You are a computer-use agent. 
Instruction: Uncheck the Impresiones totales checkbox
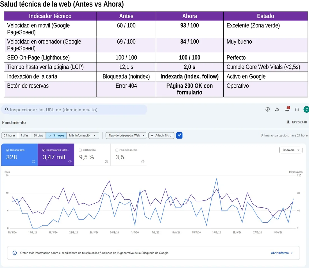44,150
